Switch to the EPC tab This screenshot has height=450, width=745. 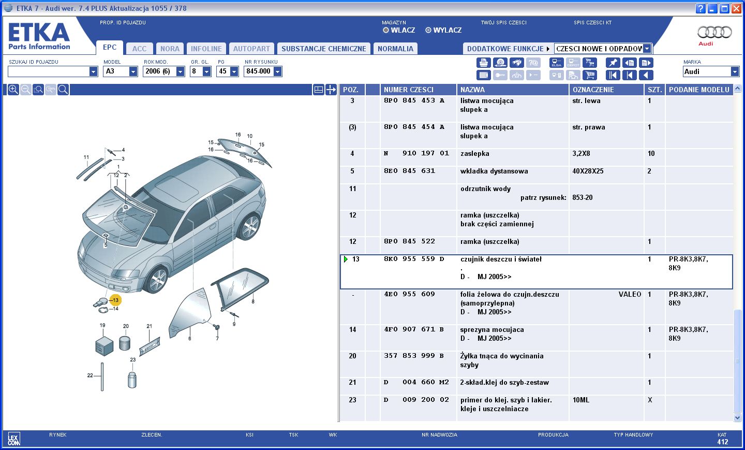pos(110,47)
